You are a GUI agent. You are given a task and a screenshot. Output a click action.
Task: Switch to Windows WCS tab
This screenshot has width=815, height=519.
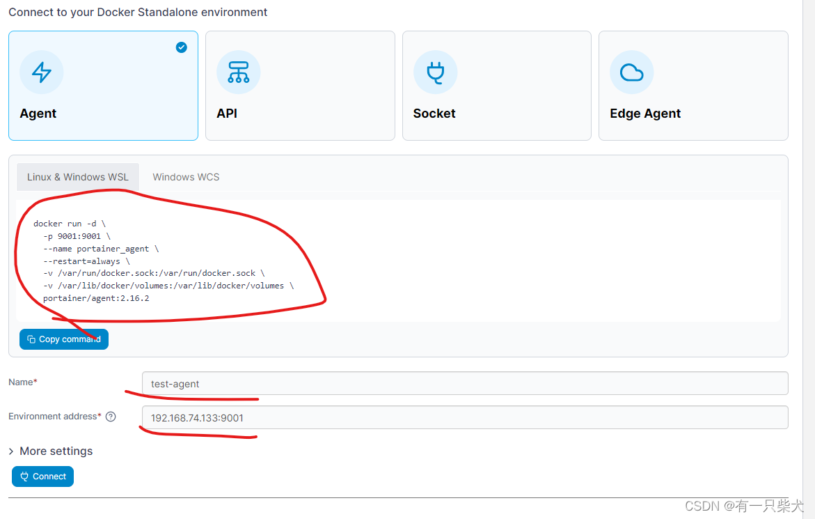coord(186,177)
